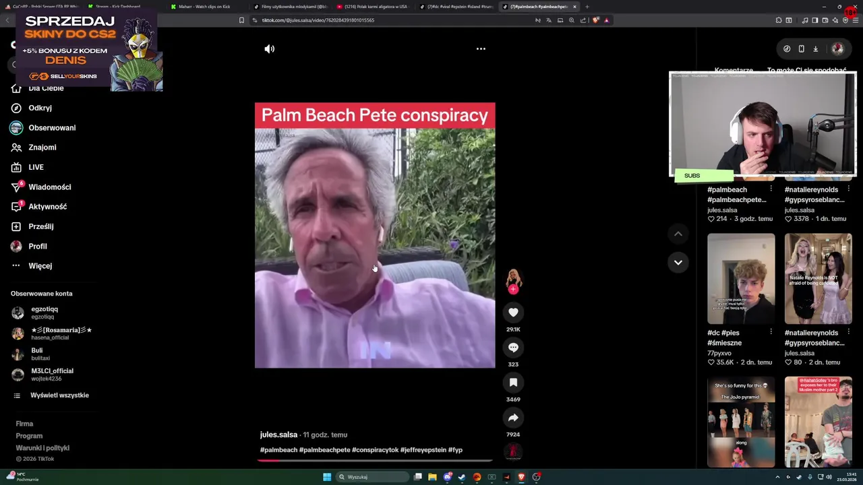The height and width of the screenshot is (485, 863).
Task: Open the #dc #pies #śmieszne video thumbnail
Action: click(741, 279)
